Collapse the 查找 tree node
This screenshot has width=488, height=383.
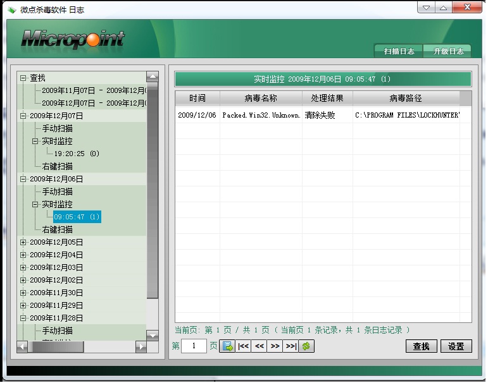pos(23,78)
